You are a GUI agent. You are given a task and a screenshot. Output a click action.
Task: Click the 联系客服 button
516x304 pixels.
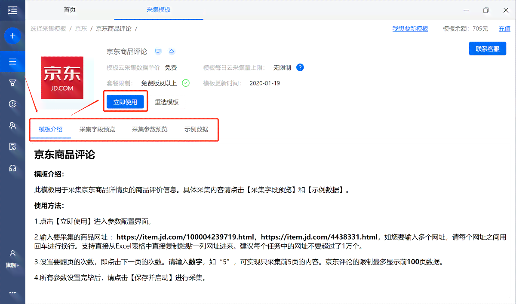488,49
